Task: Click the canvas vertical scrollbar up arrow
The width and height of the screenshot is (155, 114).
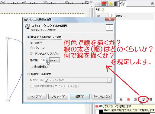Action: click(91, 6)
